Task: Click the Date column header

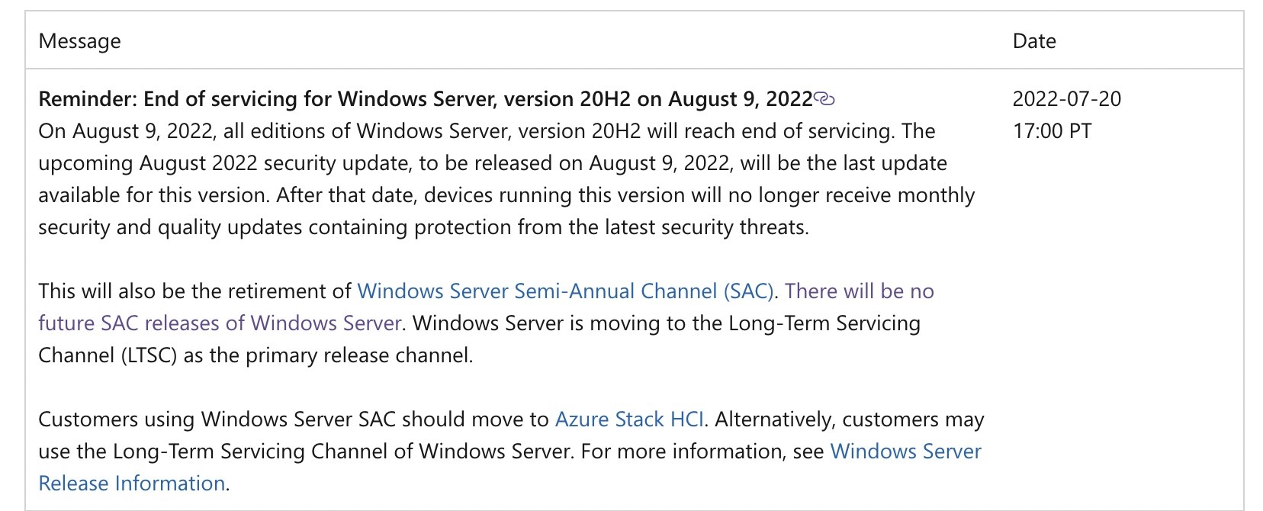Action: pos(1034,41)
